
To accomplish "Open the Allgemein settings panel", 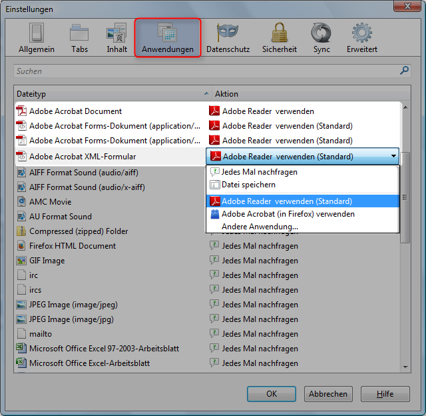I will 37,38.
